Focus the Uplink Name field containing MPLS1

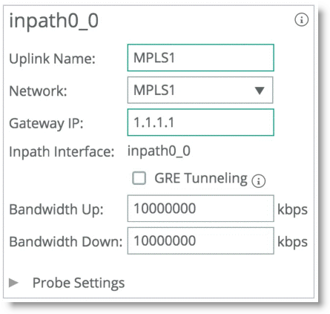201,58
